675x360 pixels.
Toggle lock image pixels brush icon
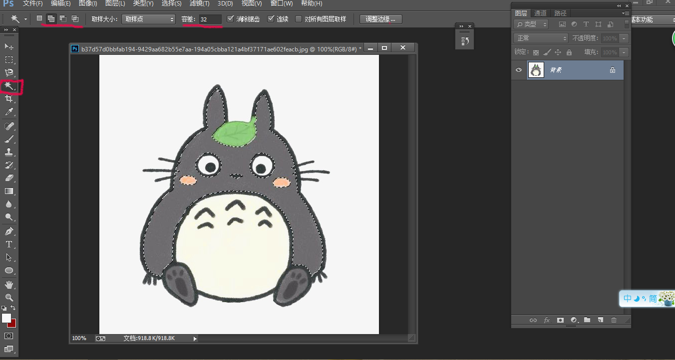coord(547,52)
